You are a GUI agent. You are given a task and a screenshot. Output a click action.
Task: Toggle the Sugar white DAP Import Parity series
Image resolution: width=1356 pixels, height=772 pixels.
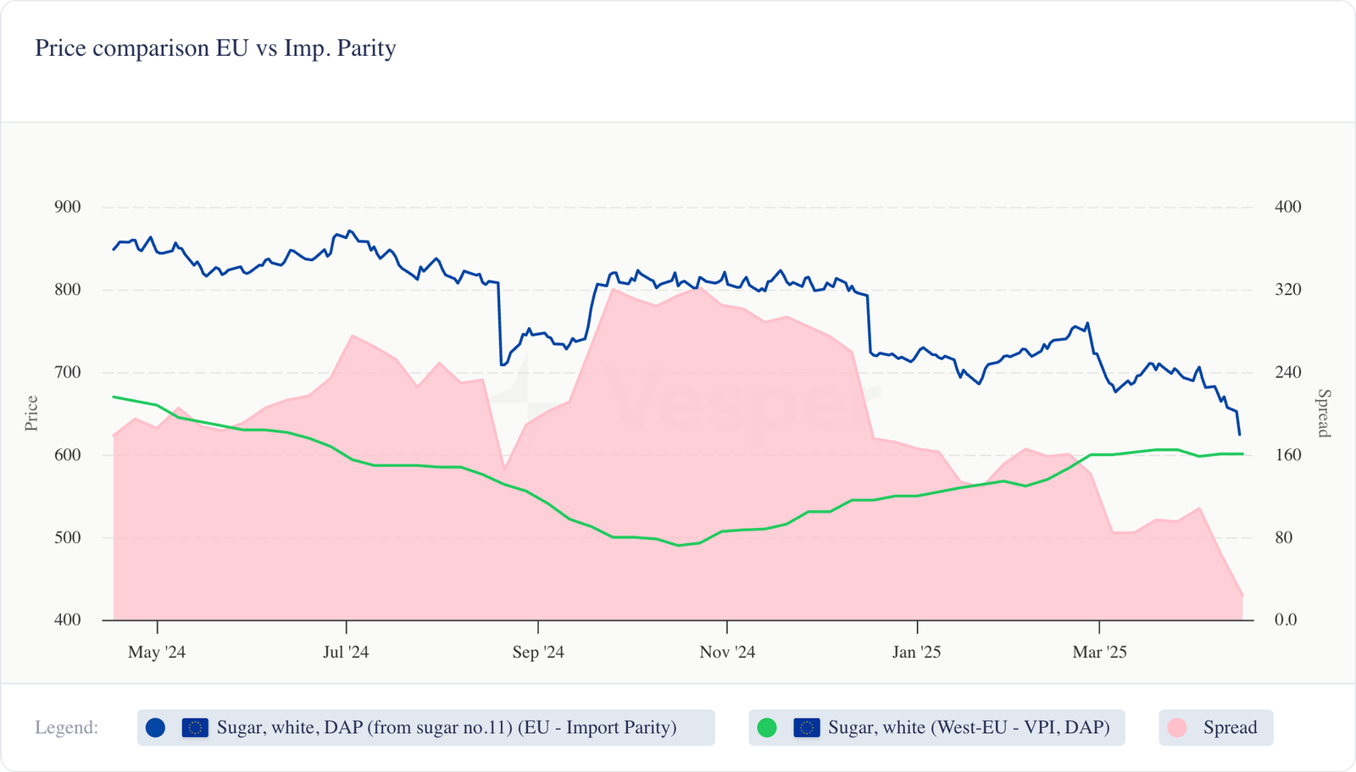point(447,728)
